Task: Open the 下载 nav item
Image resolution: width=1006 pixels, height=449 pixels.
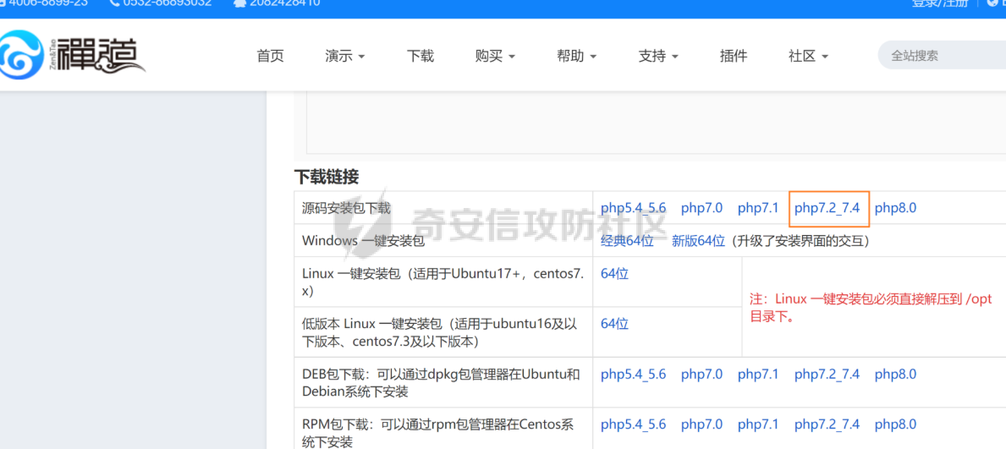Action: point(420,56)
